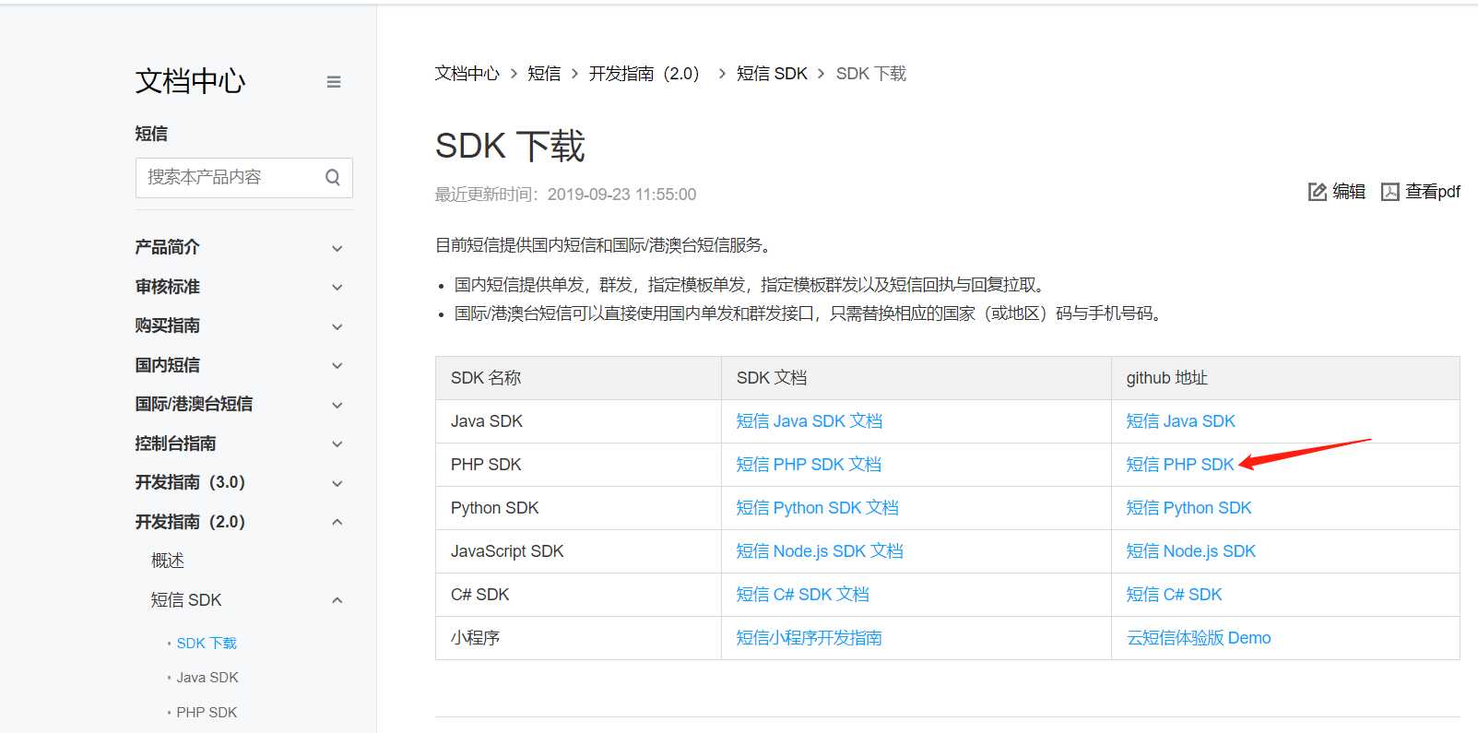
Task: Click the 编辑 link text
Action: tap(1349, 192)
